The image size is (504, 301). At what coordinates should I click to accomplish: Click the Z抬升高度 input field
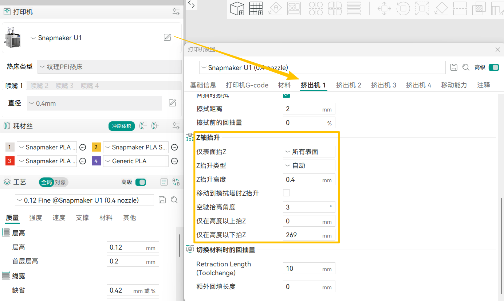302,179
